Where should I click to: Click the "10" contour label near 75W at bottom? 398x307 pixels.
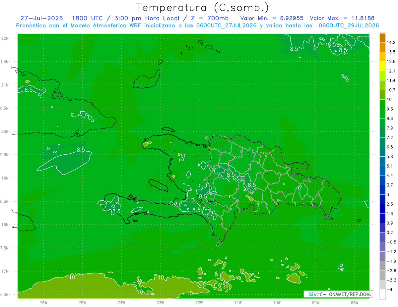(72, 277)
